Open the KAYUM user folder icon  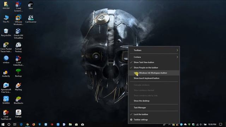click(6, 6)
